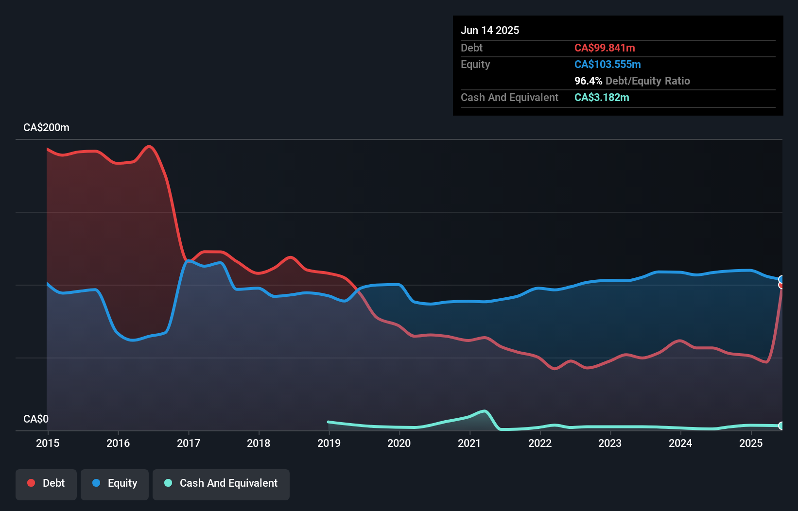Expand the Jun 14 2025 tooltip panel
This screenshot has height=511, width=798.
[490, 30]
